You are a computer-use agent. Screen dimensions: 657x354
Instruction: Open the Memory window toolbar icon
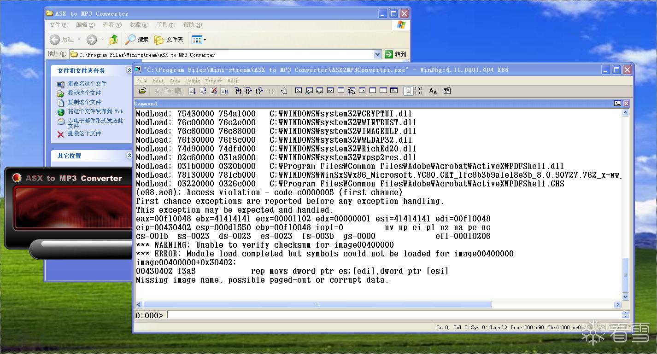point(341,91)
